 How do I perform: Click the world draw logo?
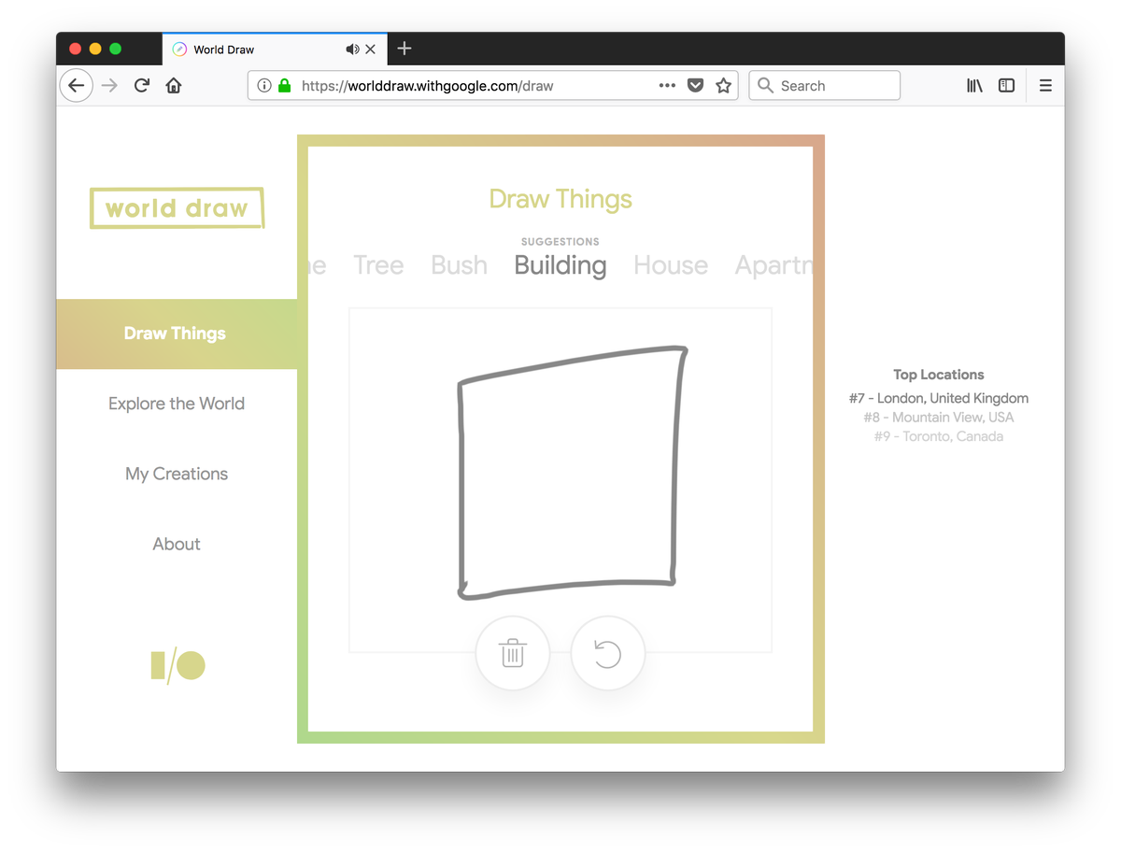pyautogui.click(x=177, y=208)
